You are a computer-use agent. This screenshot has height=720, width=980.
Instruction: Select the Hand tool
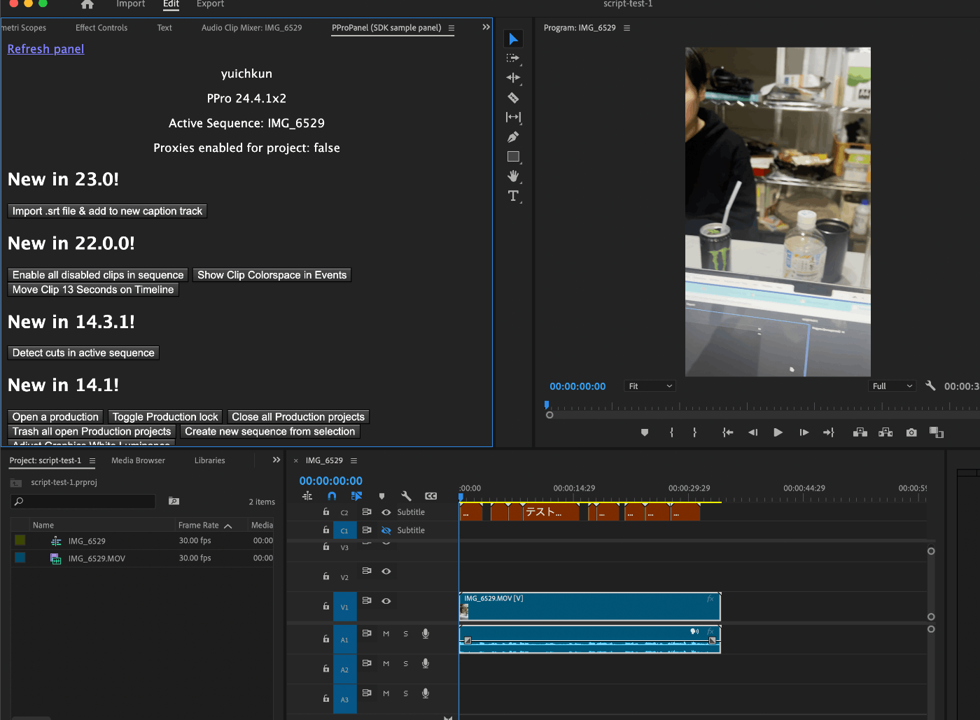coord(513,176)
